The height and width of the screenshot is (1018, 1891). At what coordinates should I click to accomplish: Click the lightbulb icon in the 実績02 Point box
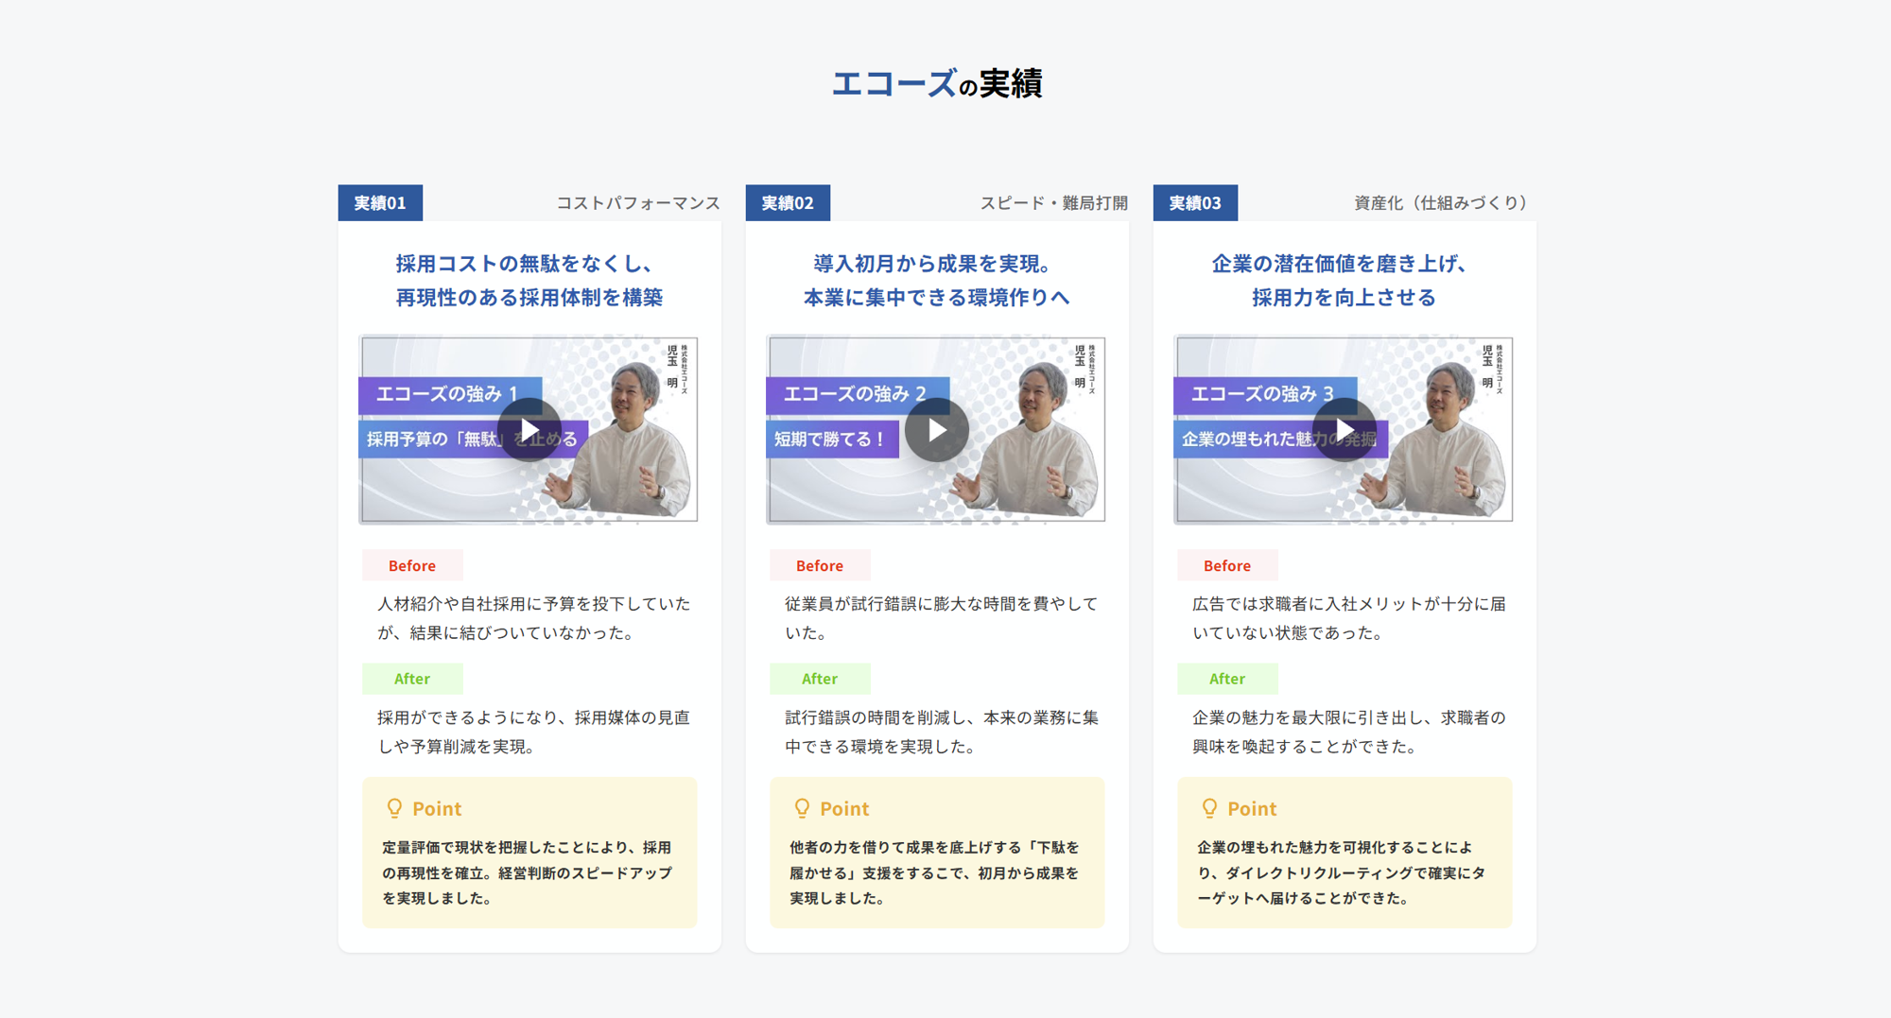[x=802, y=808]
